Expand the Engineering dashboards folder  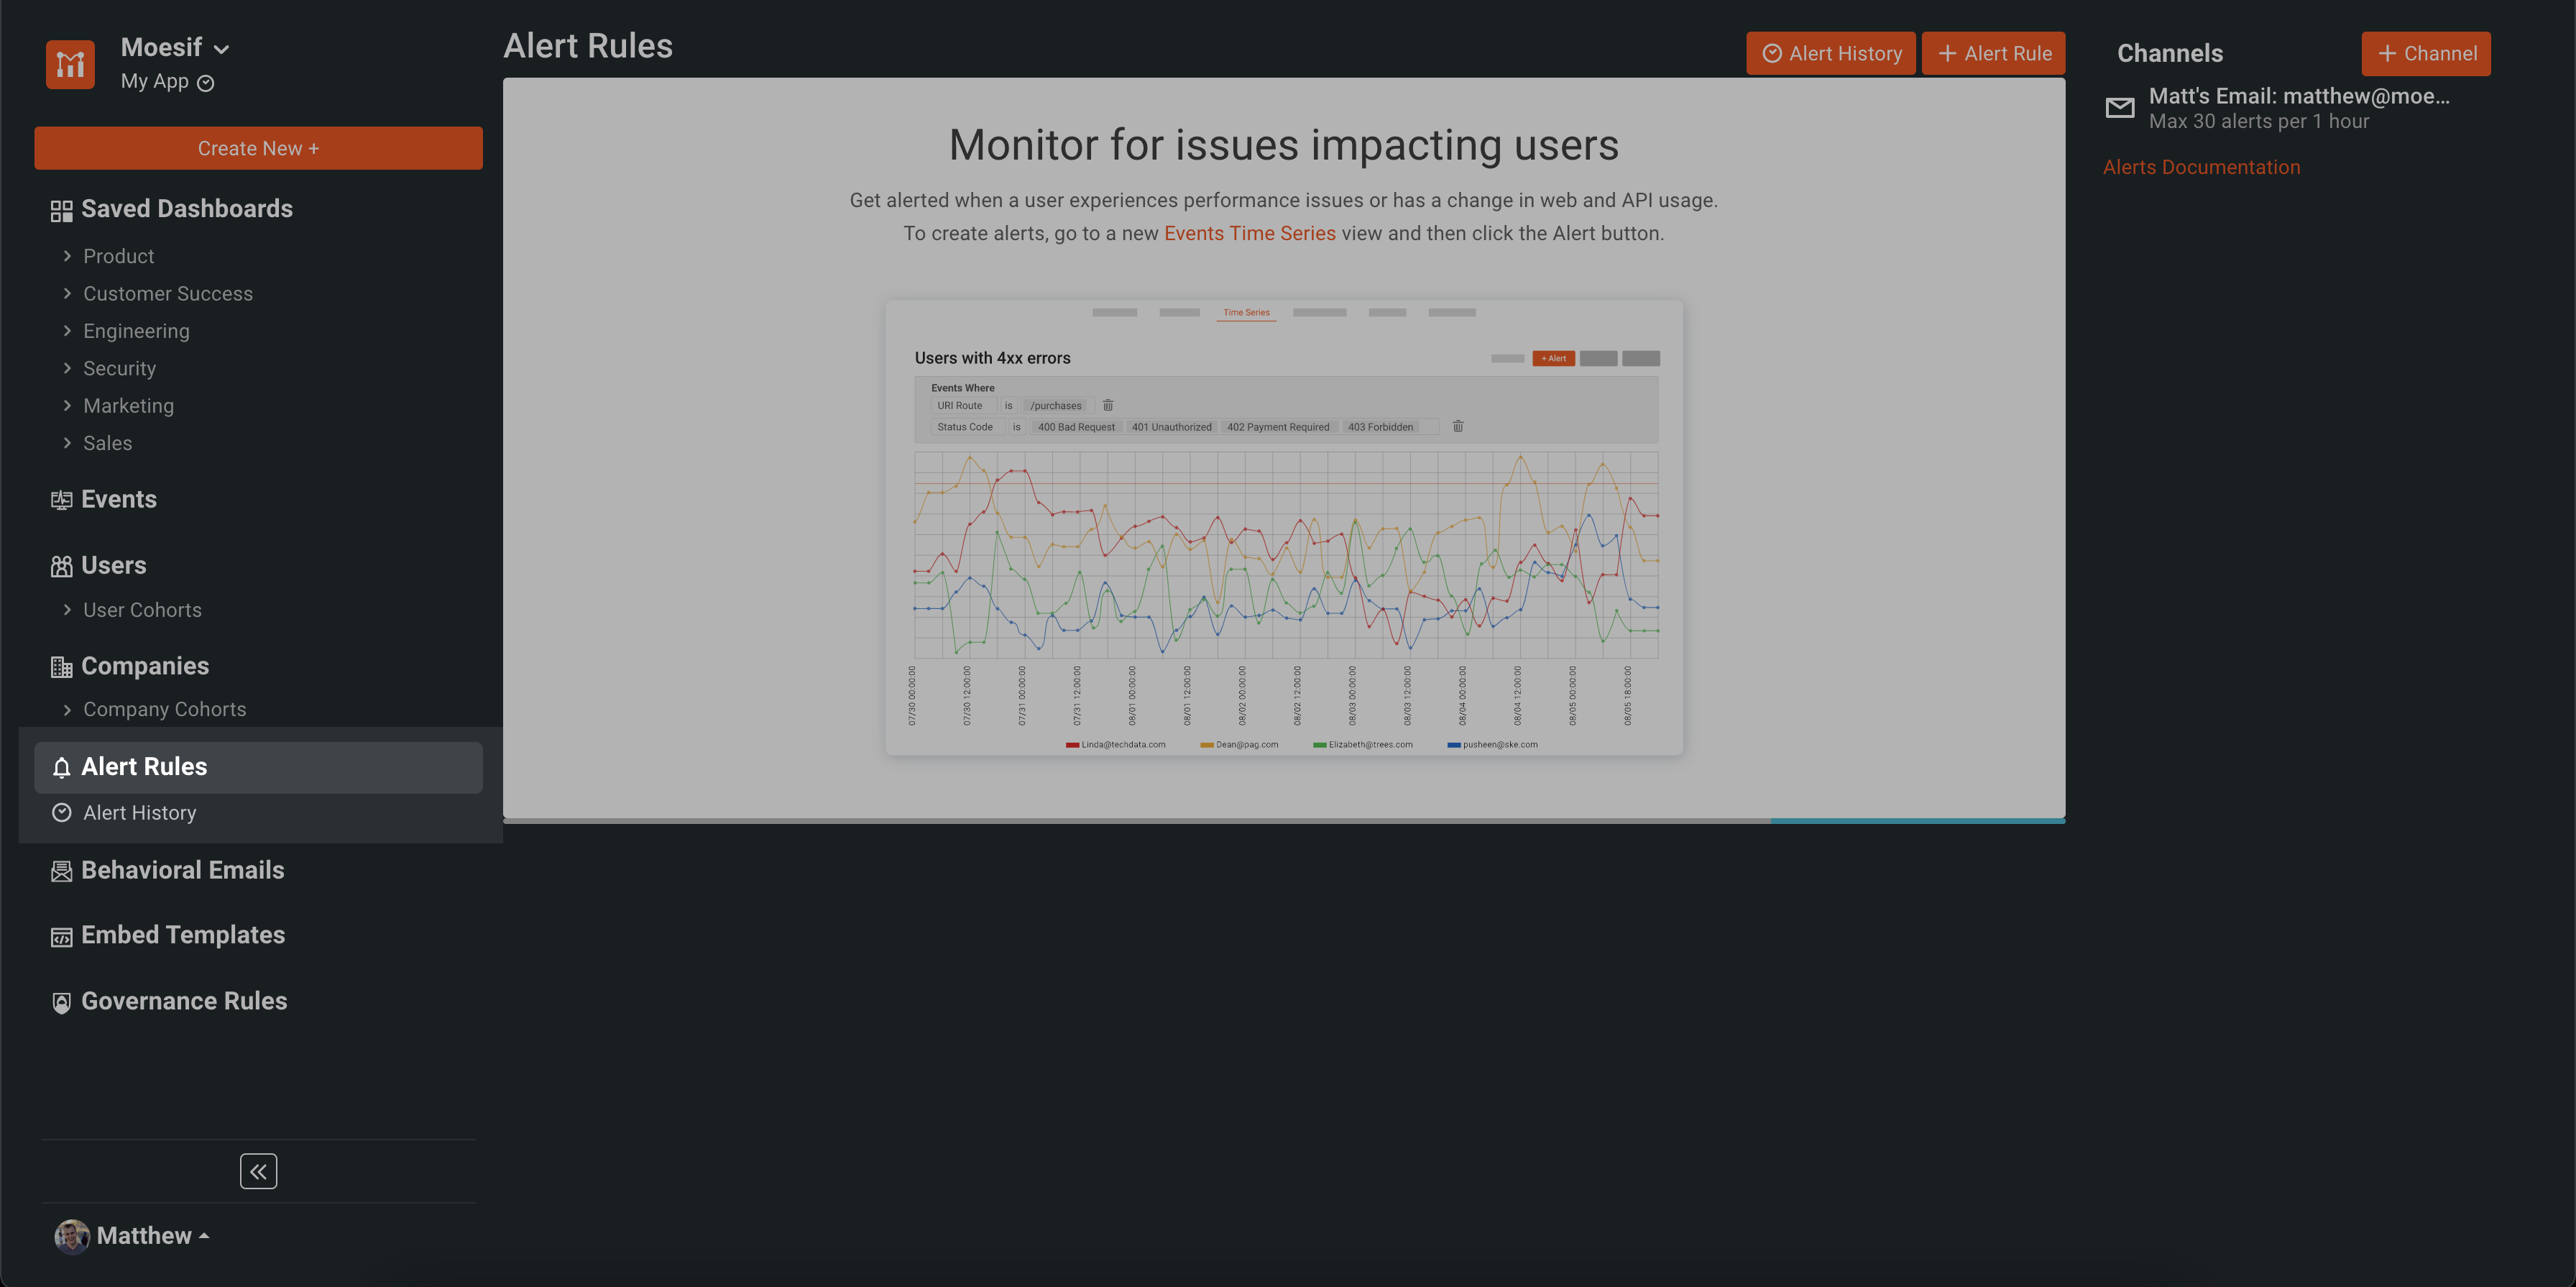pyautogui.click(x=136, y=331)
